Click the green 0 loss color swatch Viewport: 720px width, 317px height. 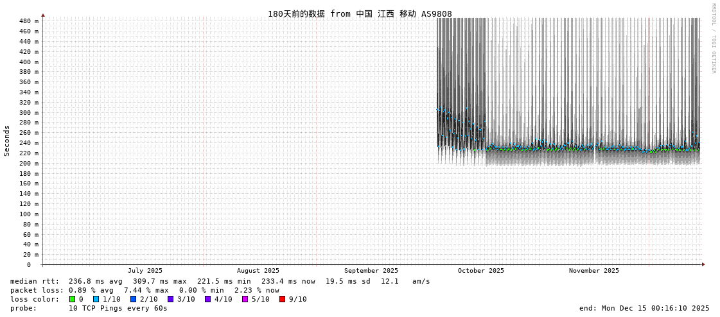pyautogui.click(x=72, y=299)
